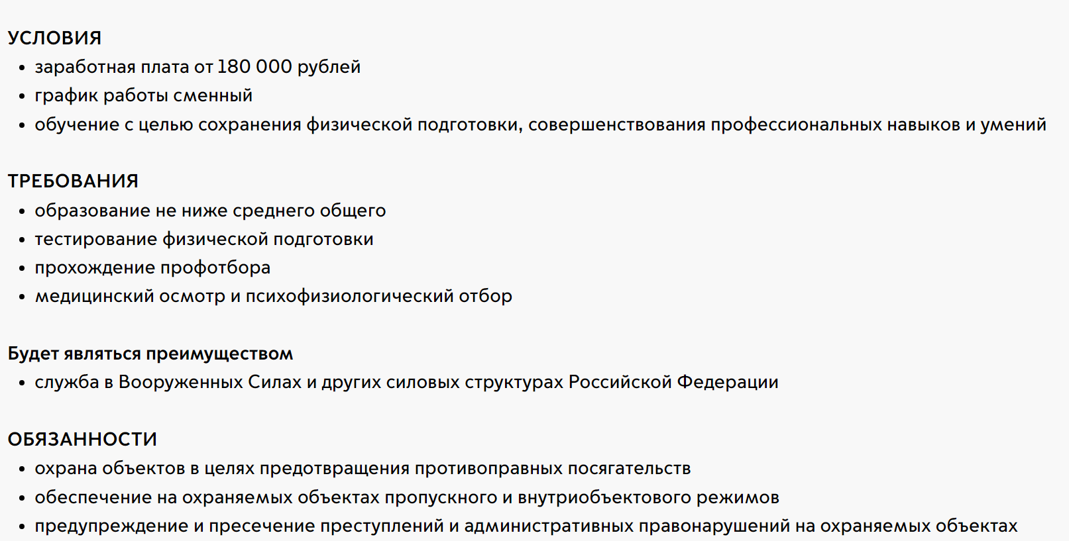
Task: Select the график работы сменный bullet
Action: point(144,96)
